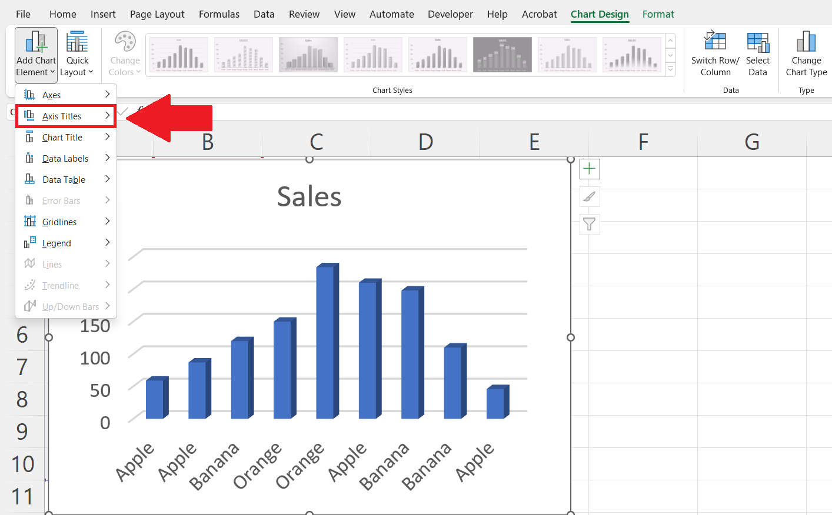Select the third chart style thumbnail
This screenshot has width=832, height=515.
pyautogui.click(x=308, y=55)
